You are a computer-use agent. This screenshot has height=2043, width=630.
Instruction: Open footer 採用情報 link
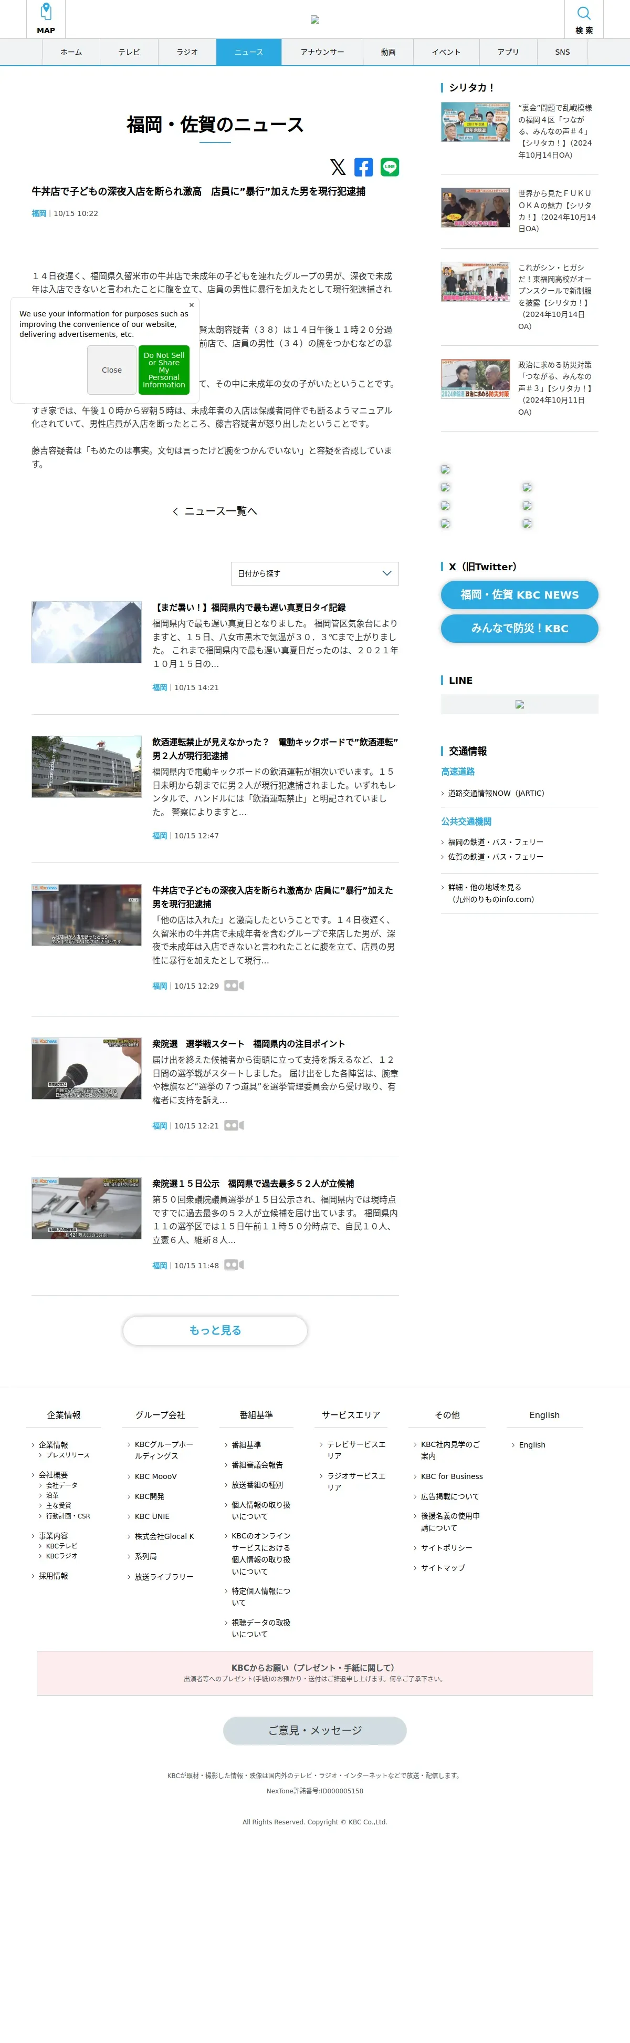point(53,1576)
